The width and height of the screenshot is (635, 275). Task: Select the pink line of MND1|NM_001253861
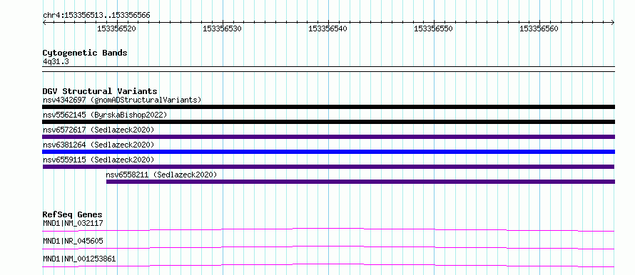pyautogui.click(x=328, y=265)
